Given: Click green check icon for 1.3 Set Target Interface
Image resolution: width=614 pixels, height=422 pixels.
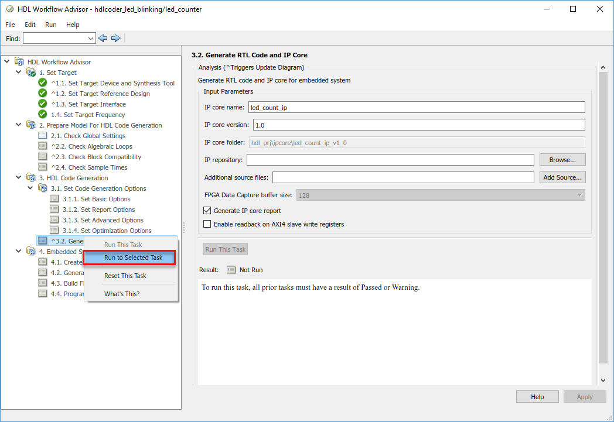Looking at the screenshot, I should click(43, 104).
